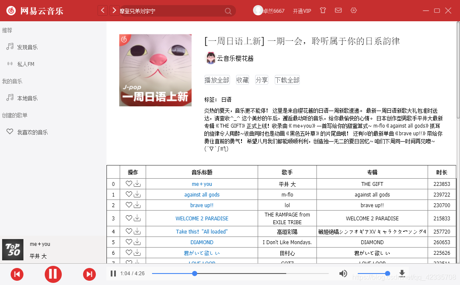Like the song WELCOME 2 PARADISE
This screenshot has height=285, width=460.
129,218
